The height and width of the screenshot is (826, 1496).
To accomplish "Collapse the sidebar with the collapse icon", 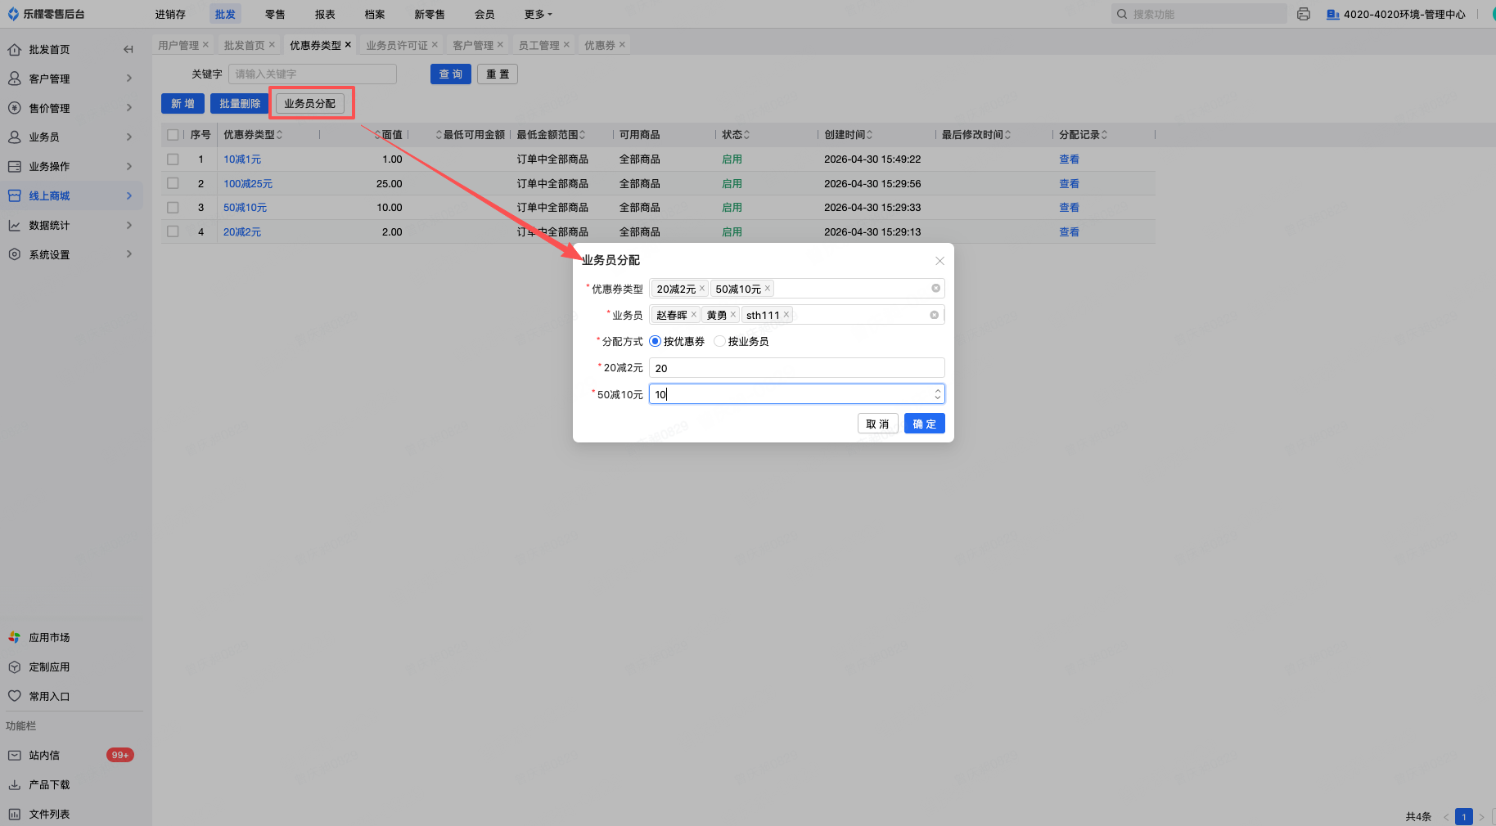I will (128, 50).
